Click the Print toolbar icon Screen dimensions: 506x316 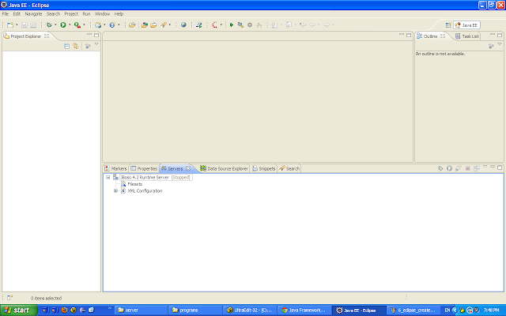click(33, 24)
